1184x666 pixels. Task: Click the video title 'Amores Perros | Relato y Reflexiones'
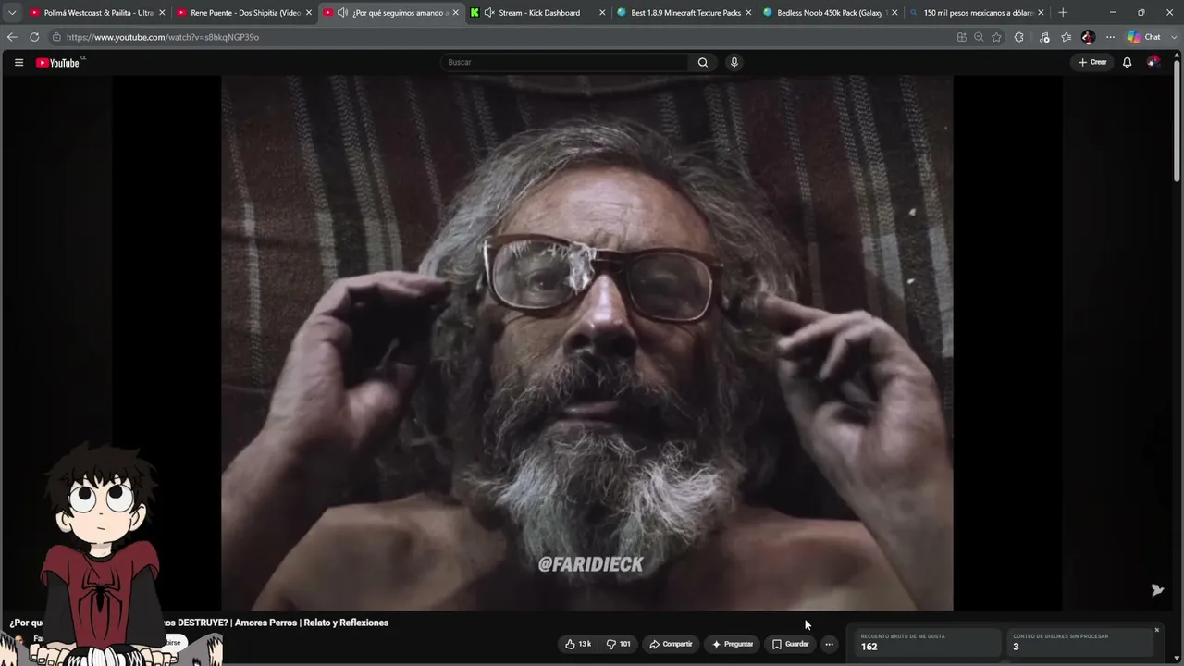(312, 623)
